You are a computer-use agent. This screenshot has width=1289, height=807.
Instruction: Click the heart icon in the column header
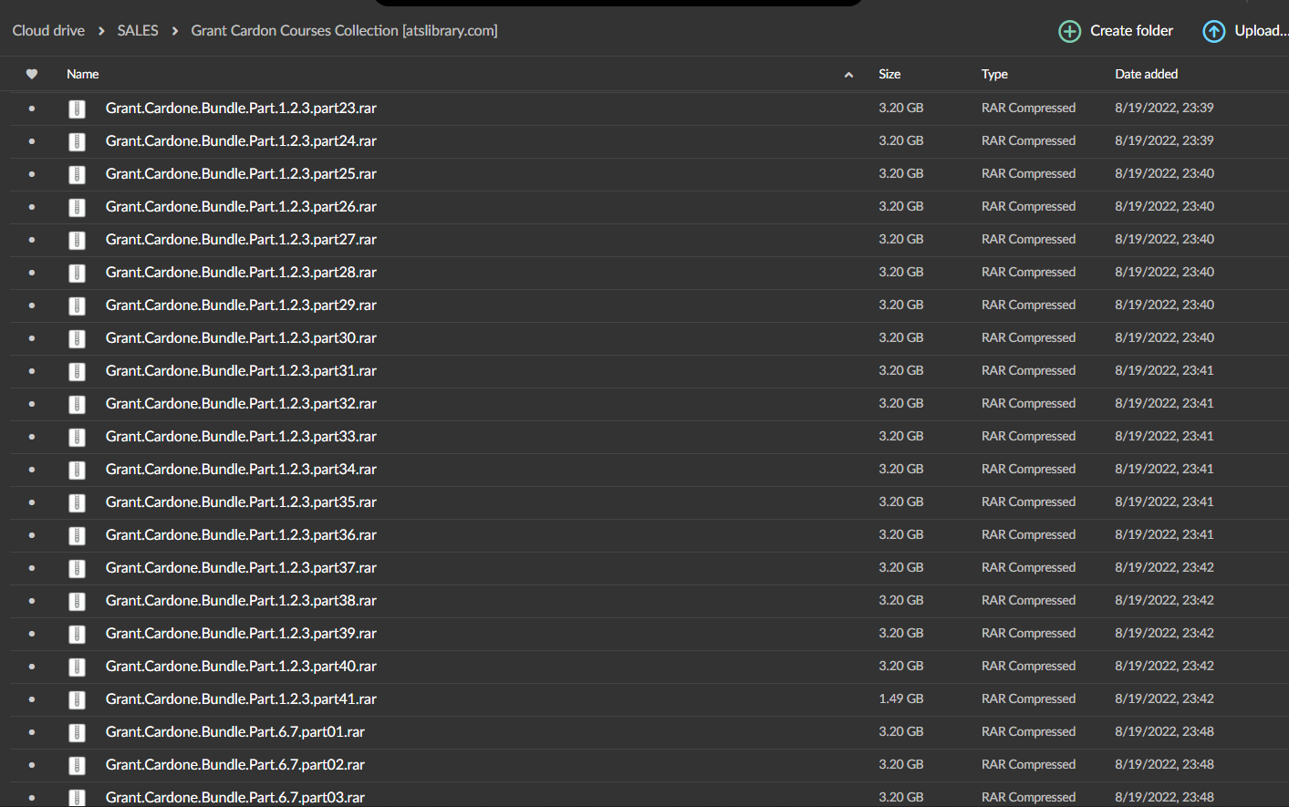click(32, 74)
